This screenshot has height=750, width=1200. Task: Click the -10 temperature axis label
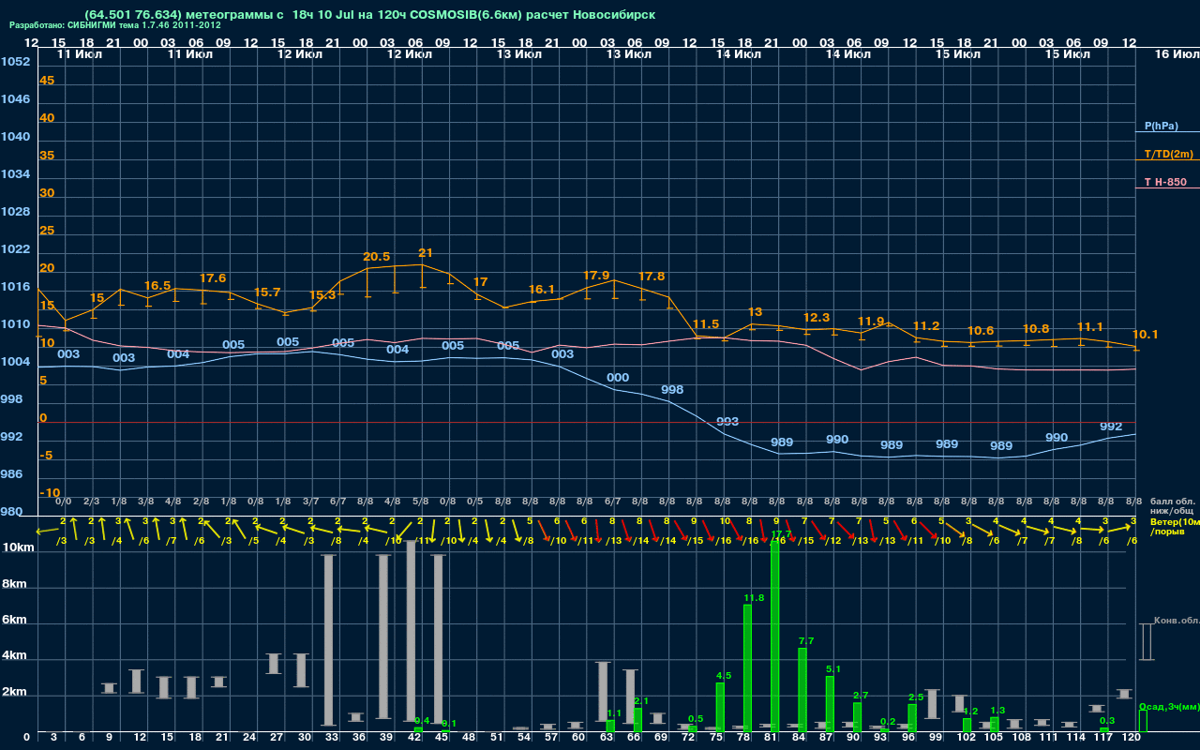[50, 493]
